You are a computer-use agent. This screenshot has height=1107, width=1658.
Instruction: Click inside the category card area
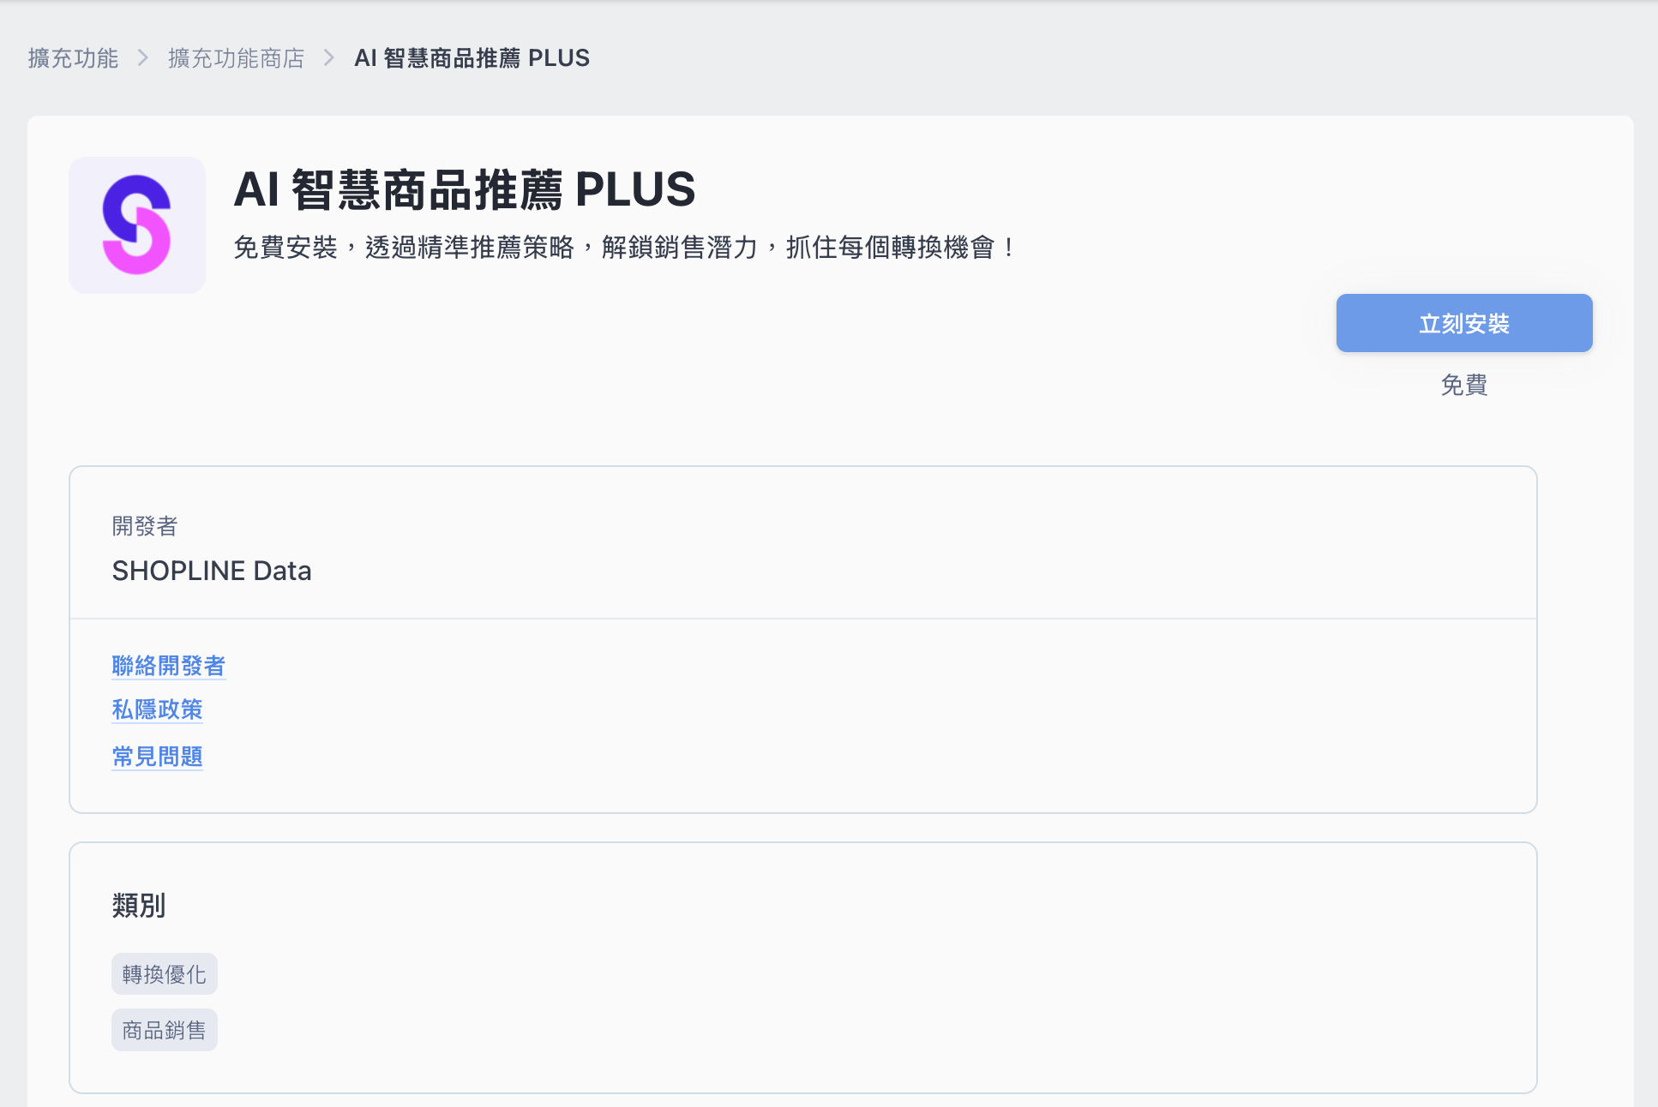click(857, 968)
